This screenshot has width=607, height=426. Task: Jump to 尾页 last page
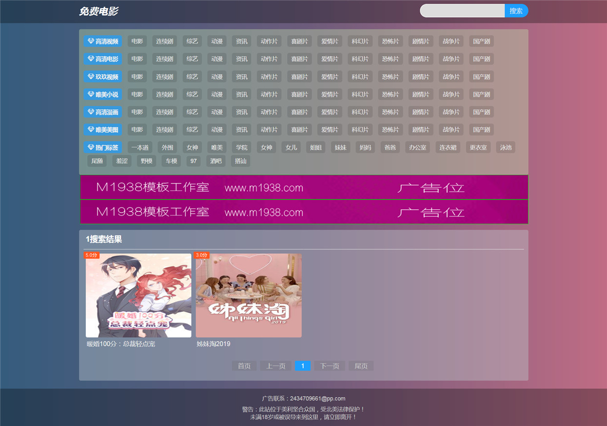tap(361, 366)
